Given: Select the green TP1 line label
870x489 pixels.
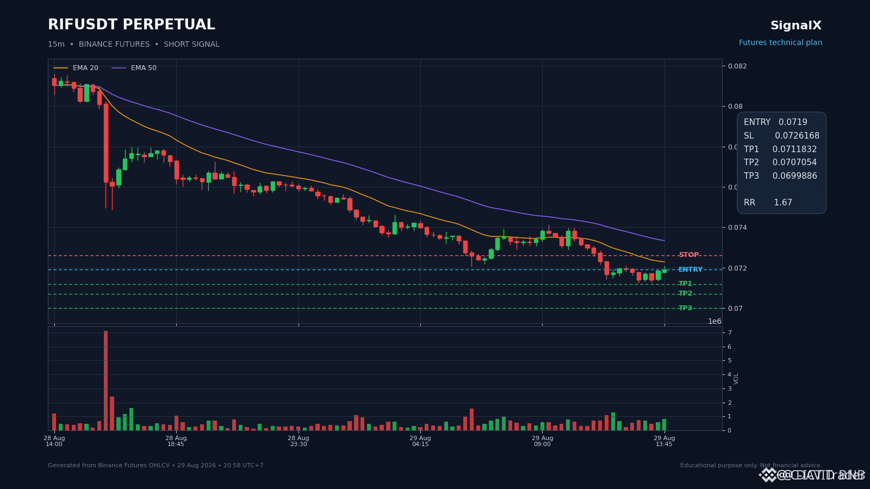Looking at the screenshot, I should (x=685, y=284).
